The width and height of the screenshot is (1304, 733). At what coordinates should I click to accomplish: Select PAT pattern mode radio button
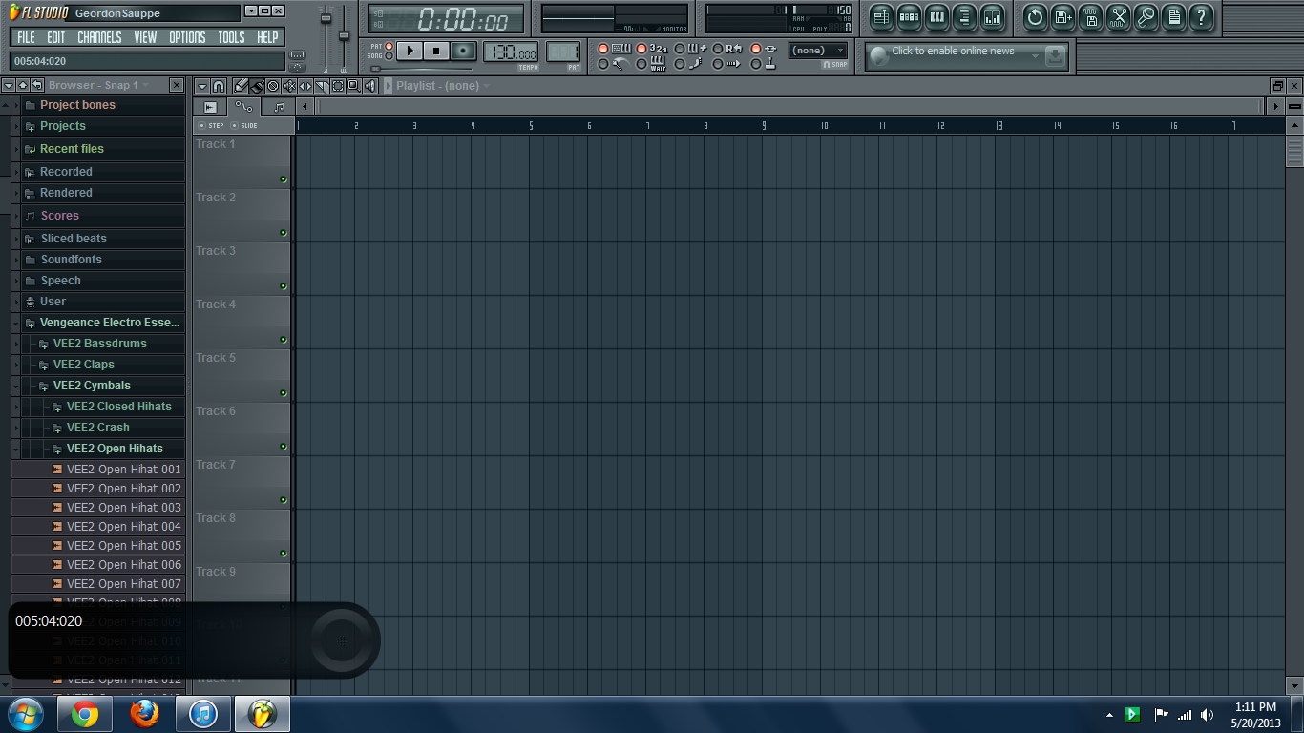pyautogui.click(x=389, y=46)
